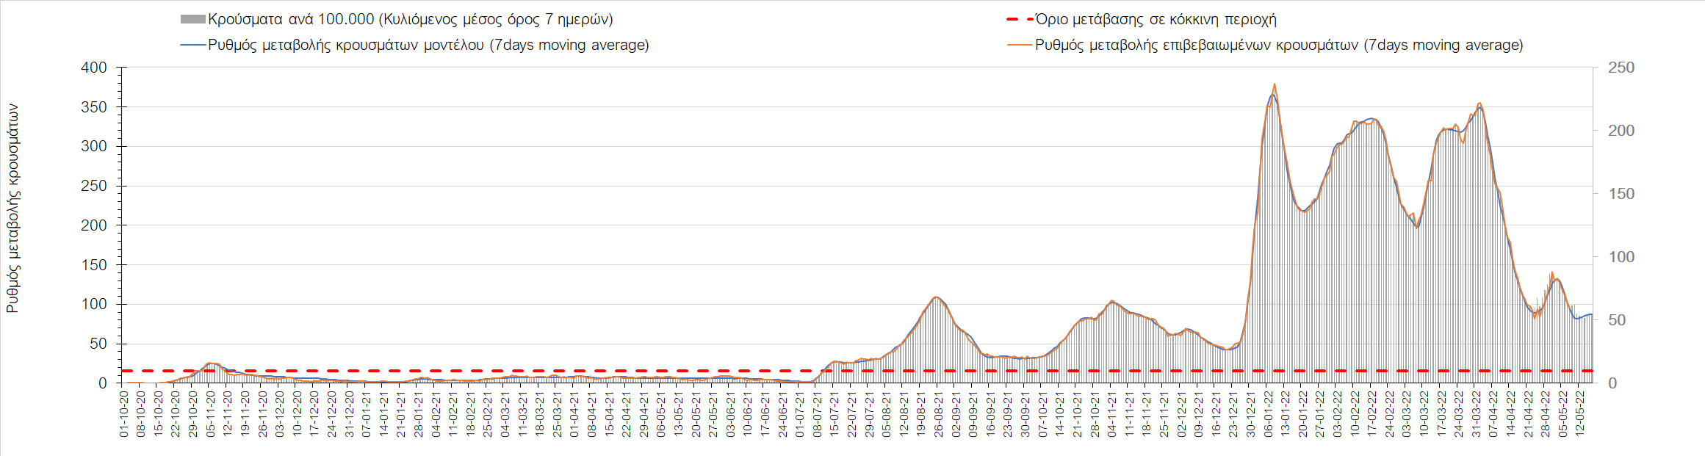Click the red dashed legend line marker
The height and width of the screenshot is (456, 1705).
(x=1020, y=20)
